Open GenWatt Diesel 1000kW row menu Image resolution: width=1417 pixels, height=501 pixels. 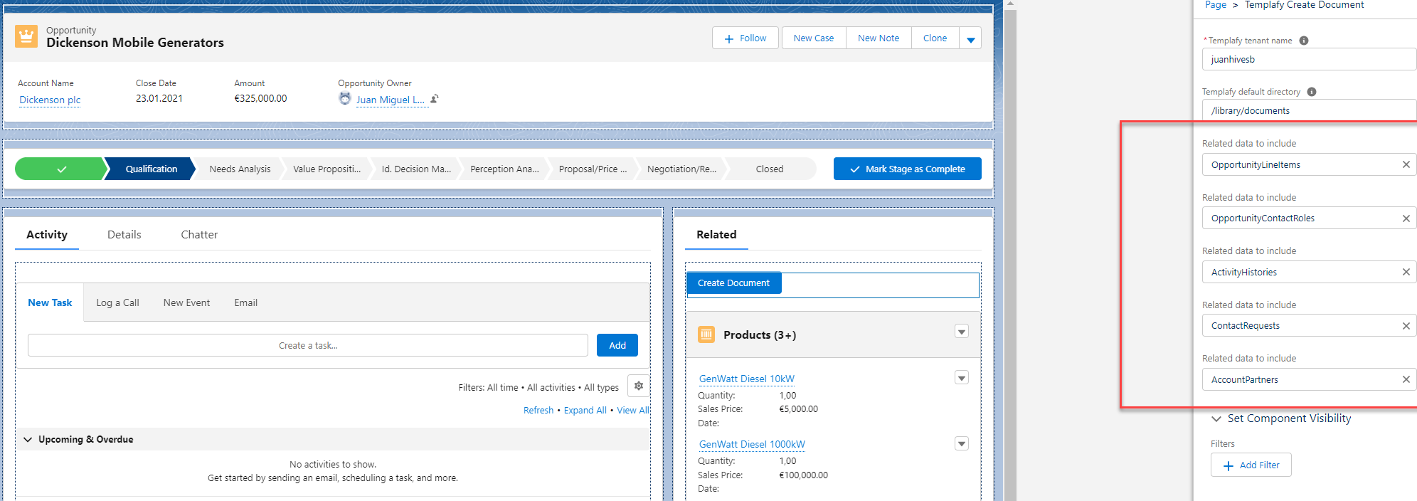click(x=962, y=444)
